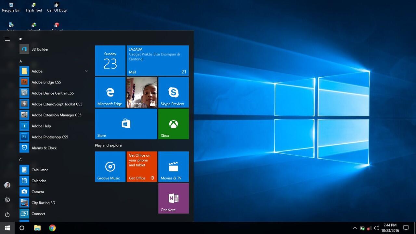416x234 pixels.
Task: Open the Sunday 23 calendar tile
Action: click(110, 61)
